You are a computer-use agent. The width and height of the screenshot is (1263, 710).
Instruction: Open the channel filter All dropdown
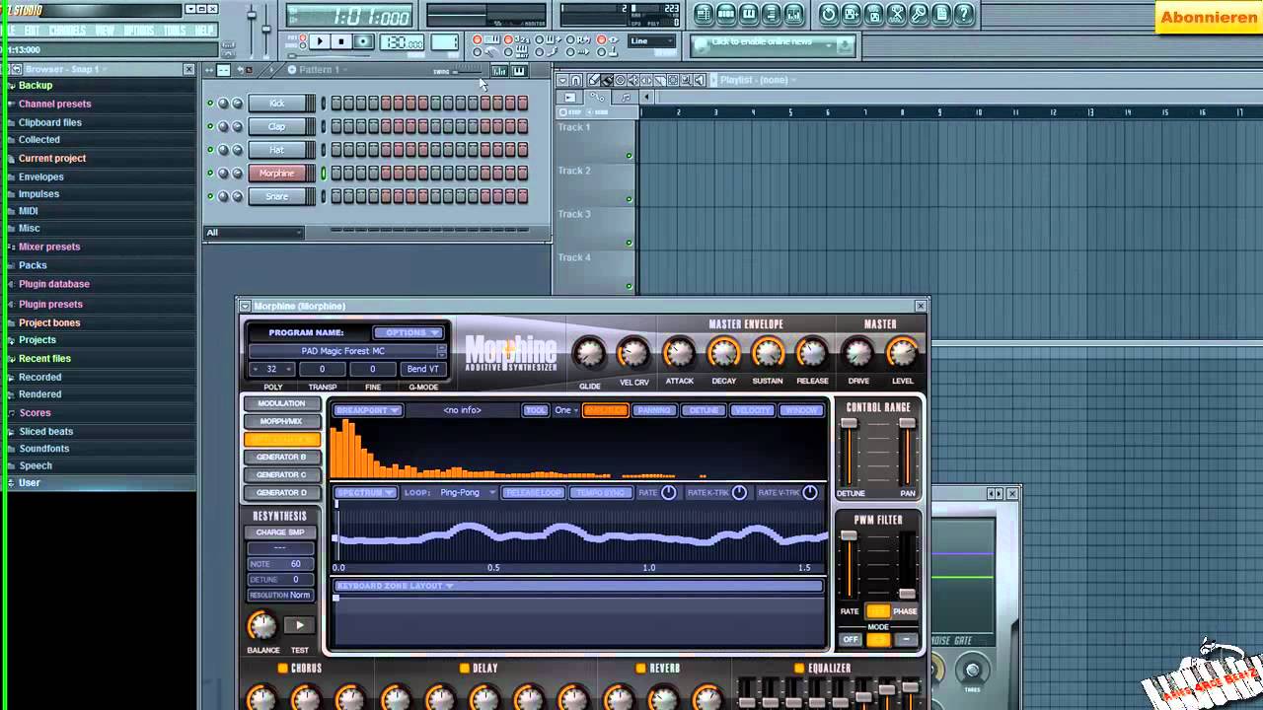[x=255, y=233]
